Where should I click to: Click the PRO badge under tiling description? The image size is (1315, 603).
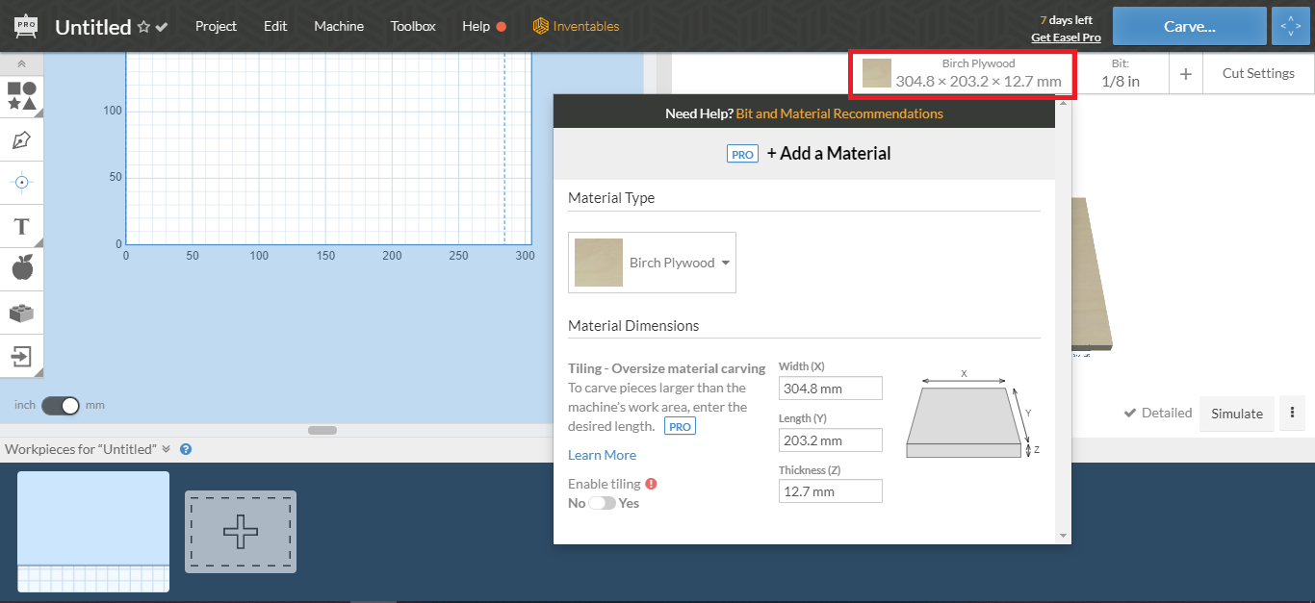(x=681, y=426)
